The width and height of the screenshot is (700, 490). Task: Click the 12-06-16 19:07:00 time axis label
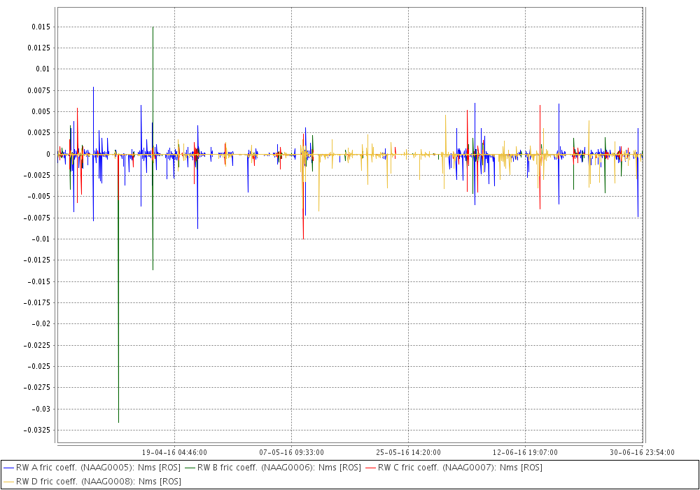coord(525,452)
